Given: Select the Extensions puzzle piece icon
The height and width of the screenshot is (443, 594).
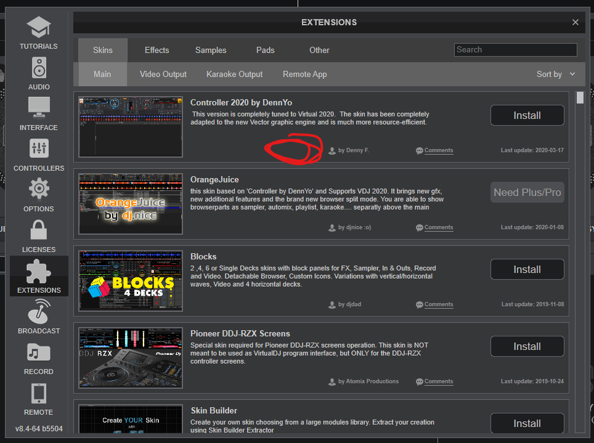Looking at the screenshot, I should pyautogui.click(x=39, y=271).
